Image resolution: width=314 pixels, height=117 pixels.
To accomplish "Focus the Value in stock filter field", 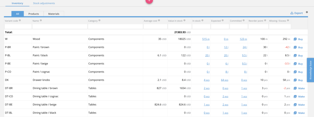I will point(180,26).
